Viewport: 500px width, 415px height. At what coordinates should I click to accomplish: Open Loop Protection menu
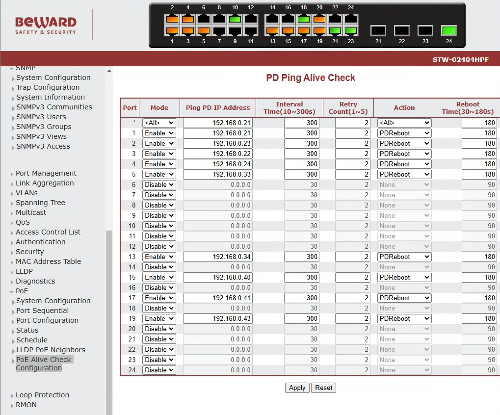(x=42, y=395)
